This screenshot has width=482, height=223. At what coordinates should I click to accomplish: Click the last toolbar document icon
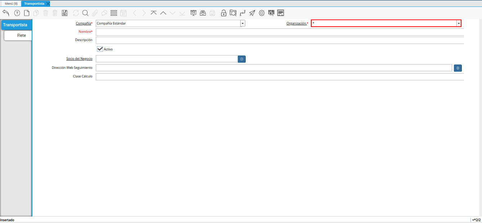coord(281,13)
